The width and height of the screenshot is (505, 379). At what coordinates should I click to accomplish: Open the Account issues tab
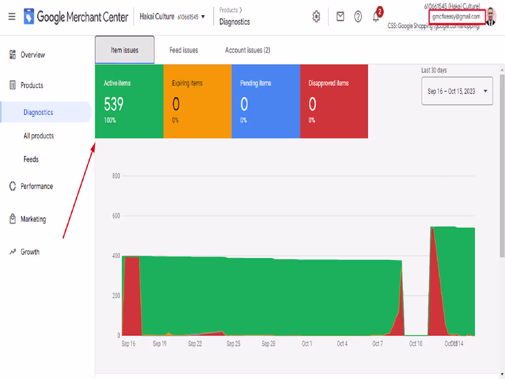[x=247, y=50]
